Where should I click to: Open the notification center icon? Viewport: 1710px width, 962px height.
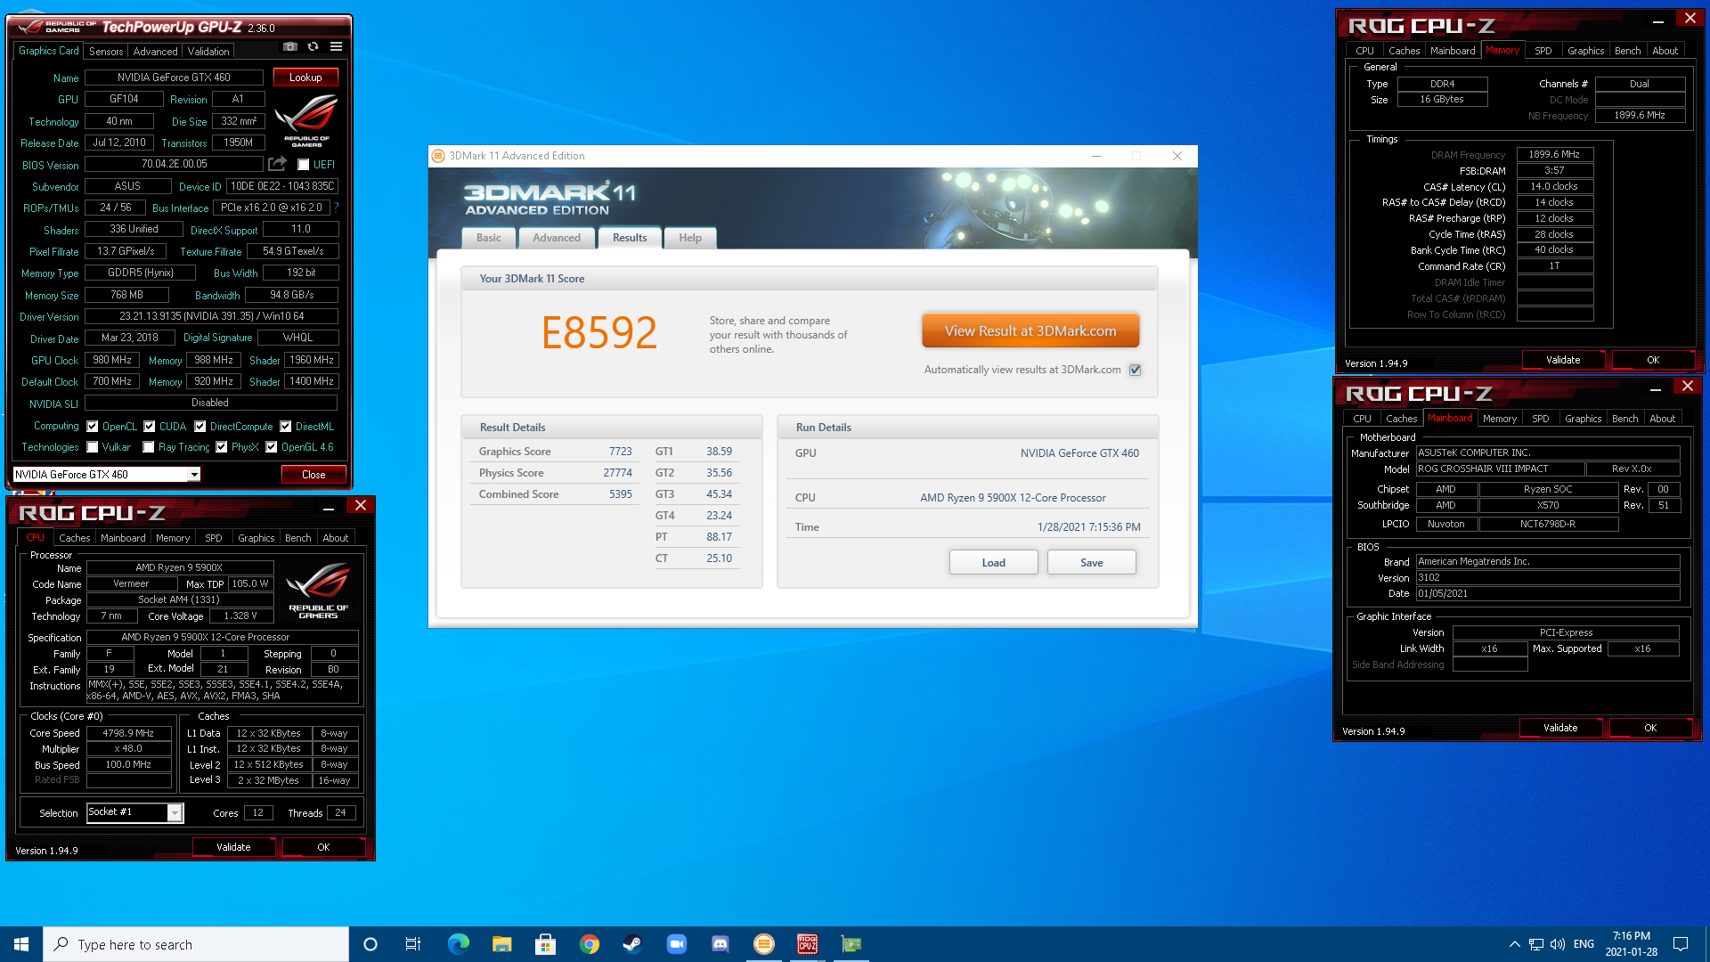pyautogui.click(x=1681, y=944)
